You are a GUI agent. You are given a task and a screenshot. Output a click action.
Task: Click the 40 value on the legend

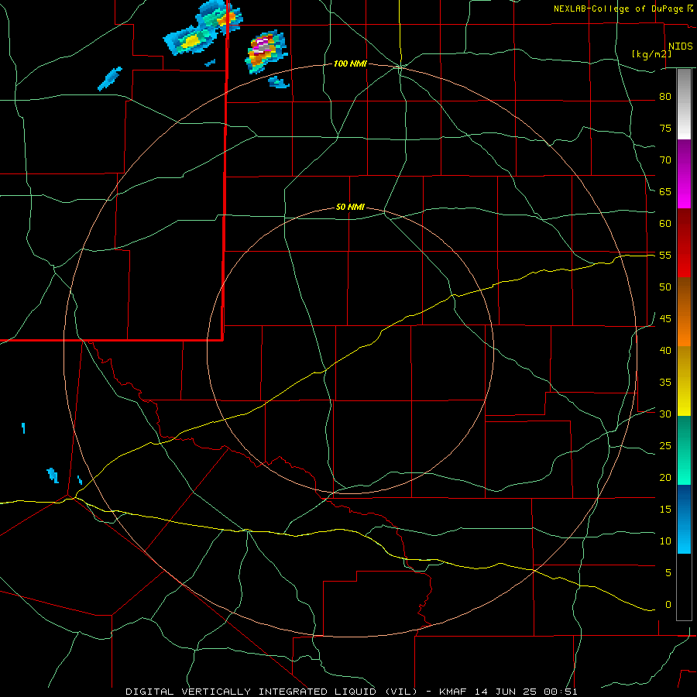click(x=665, y=350)
